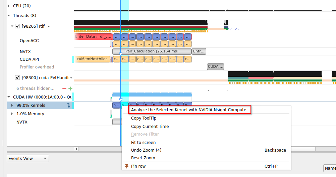336x177 pixels.
Task: Click the Pair_Calculation NVTX range bar
Action: pyautogui.click(x=152, y=51)
